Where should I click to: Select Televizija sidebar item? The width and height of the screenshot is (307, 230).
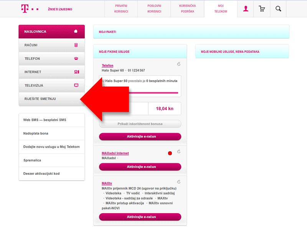52,85
